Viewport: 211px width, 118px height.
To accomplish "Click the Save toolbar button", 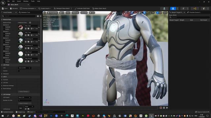I will [5, 9].
